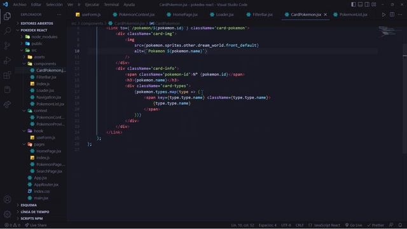Open the Extensions view

pyautogui.click(x=7, y=75)
